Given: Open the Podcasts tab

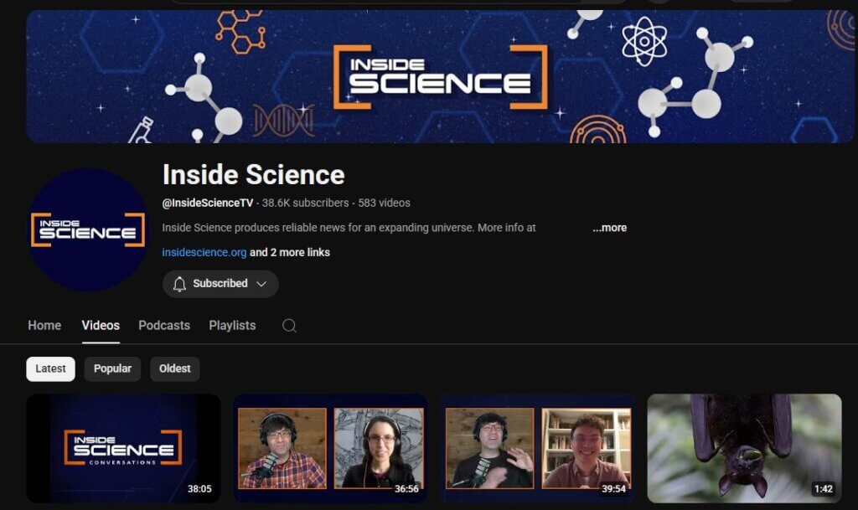Looking at the screenshot, I should click(x=164, y=325).
